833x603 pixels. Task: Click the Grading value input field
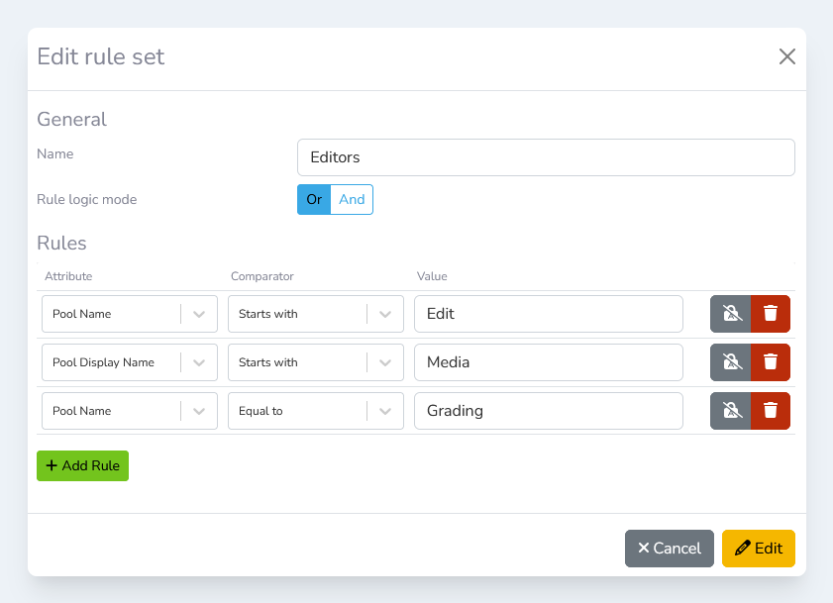click(x=548, y=411)
